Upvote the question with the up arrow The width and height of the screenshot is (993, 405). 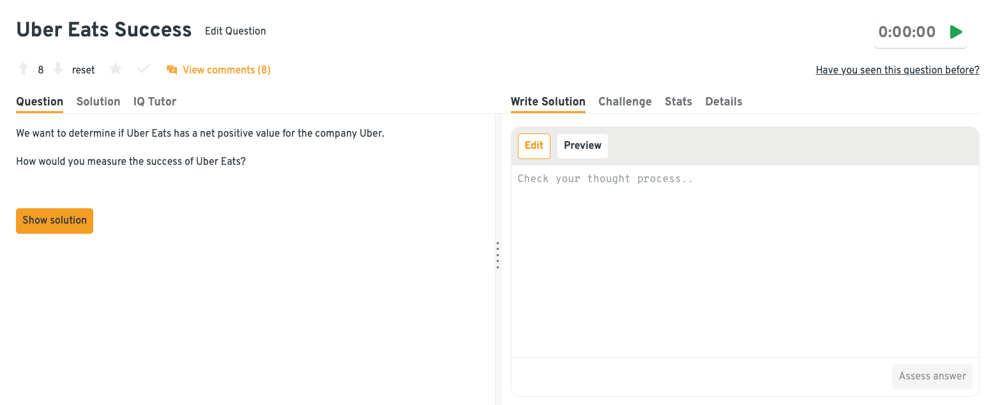coord(24,70)
